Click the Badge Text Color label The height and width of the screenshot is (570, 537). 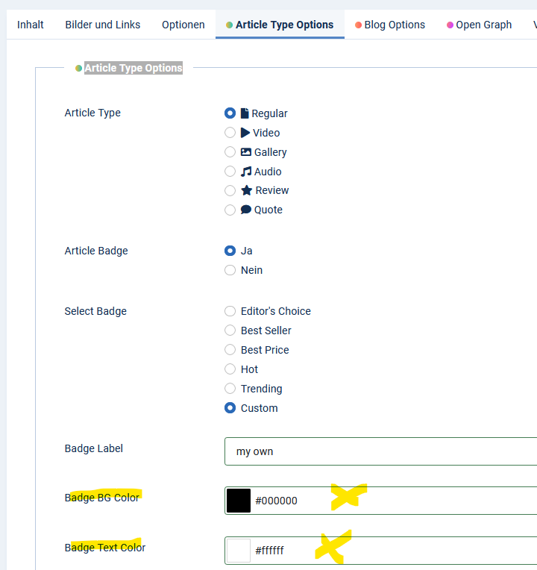coord(105,548)
